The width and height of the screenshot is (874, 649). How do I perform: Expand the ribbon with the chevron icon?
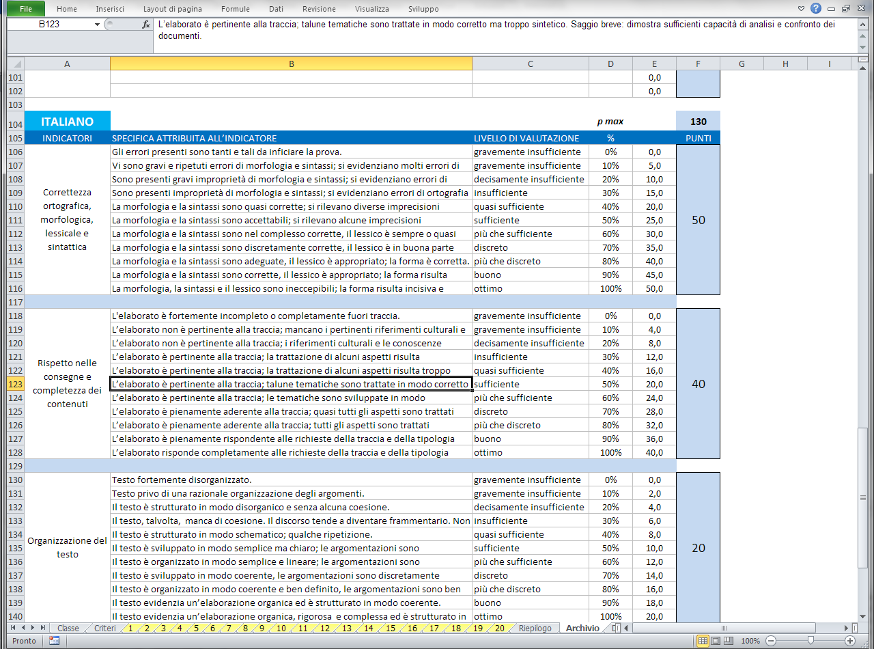point(802,9)
